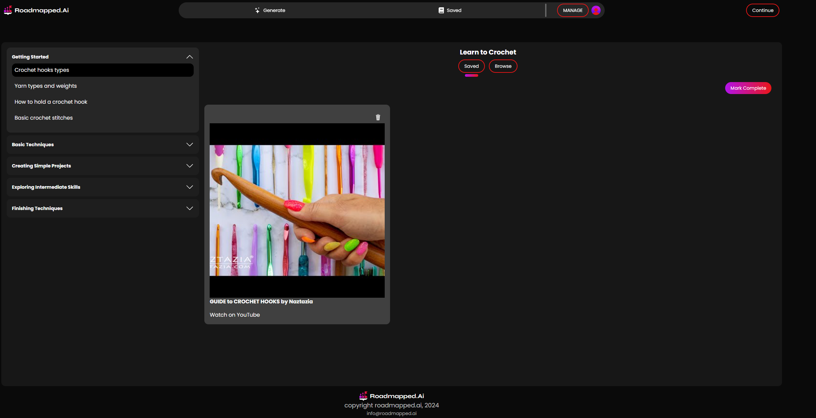This screenshot has width=816, height=418.
Task: Select Yarn types and weights lesson
Action: tap(46, 86)
